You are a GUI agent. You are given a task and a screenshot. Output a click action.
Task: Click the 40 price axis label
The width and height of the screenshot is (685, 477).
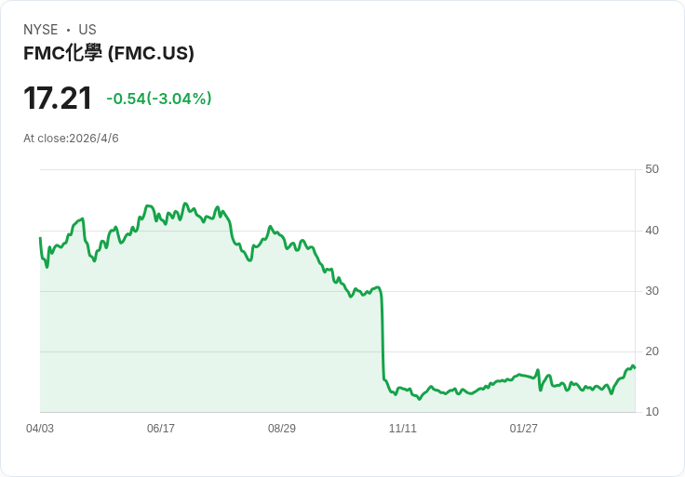(x=651, y=231)
